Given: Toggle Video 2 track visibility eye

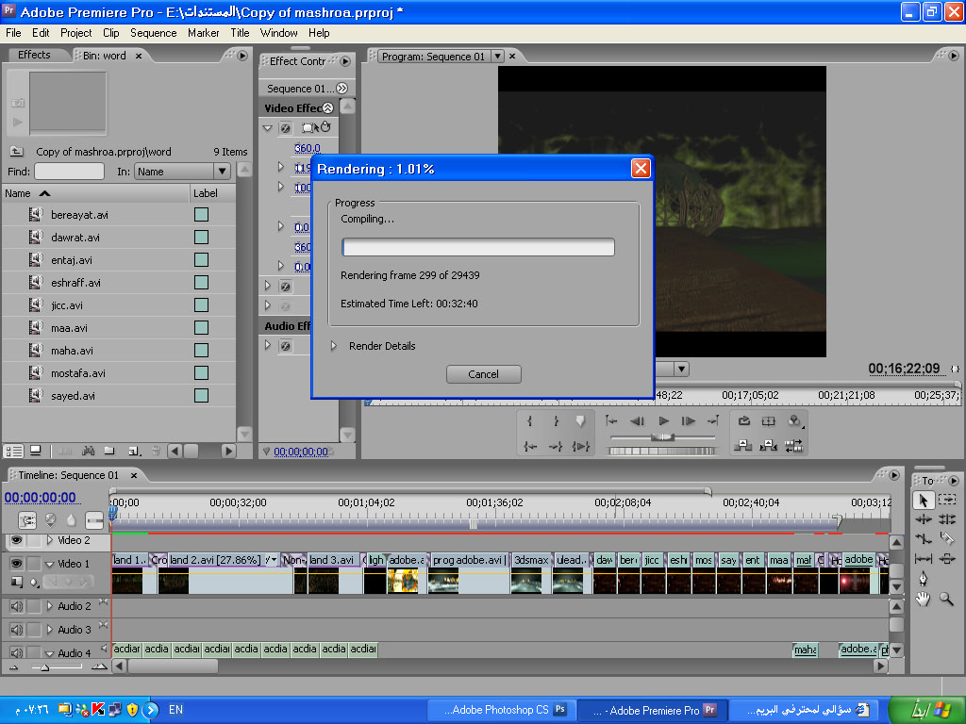Looking at the screenshot, I should 17,540.
